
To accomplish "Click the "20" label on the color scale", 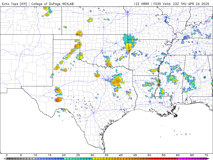I will [x=64, y=155].
